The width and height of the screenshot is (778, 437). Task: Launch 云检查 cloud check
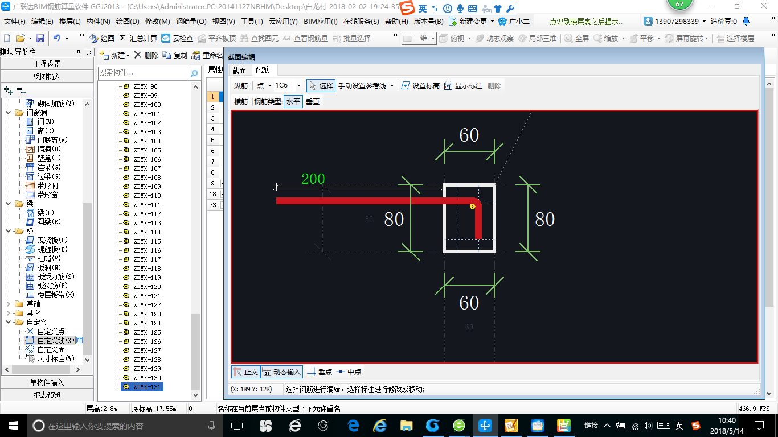pyautogui.click(x=177, y=38)
